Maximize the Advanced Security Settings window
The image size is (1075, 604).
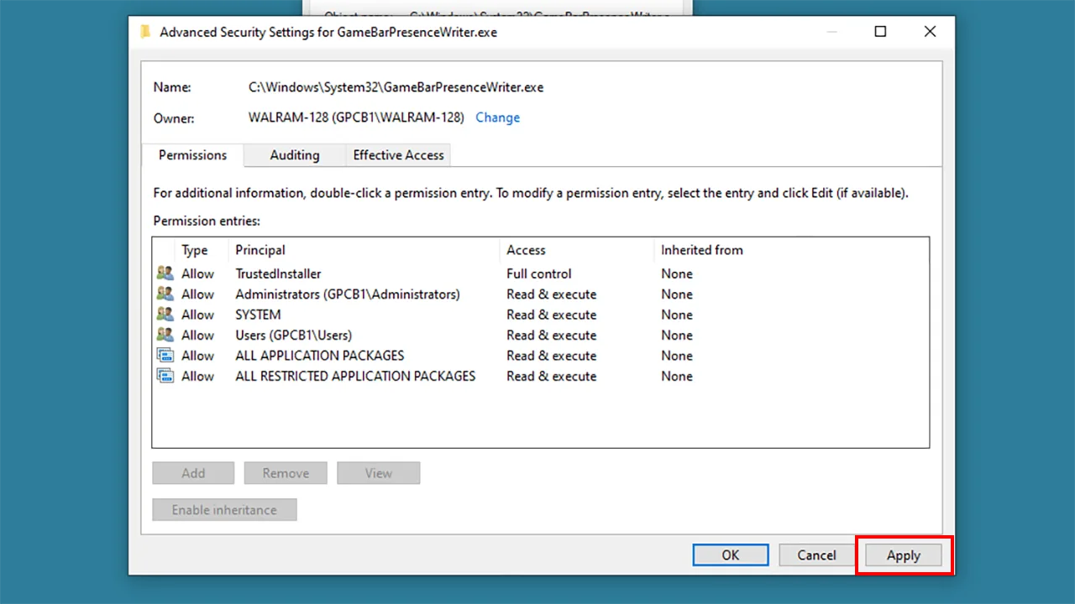[880, 32]
